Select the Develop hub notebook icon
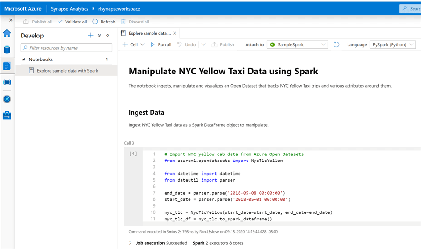This screenshot has height=249, width=421. click(x=7, y=66)
